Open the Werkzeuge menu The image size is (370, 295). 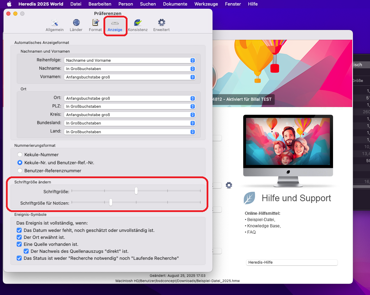pyautogui.click(x=206, y=4)
